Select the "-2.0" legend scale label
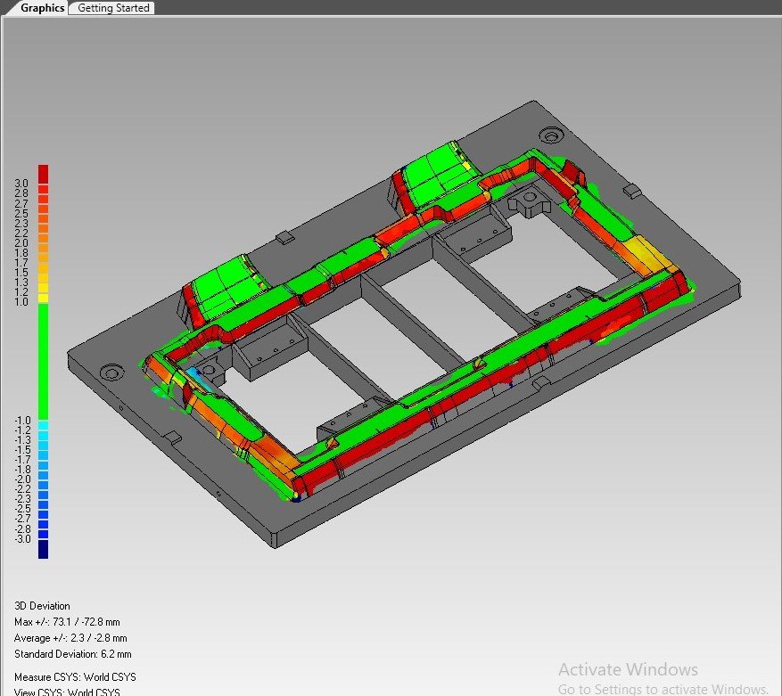The width and height of the screenshot is (782, 696). (x=22, y=479)
